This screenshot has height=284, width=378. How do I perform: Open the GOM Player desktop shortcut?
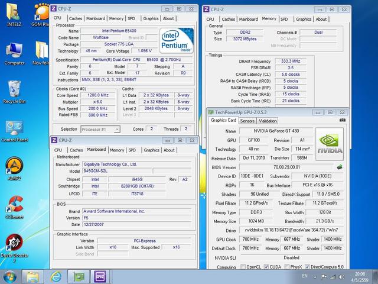pyautogui.click(x=41, y=14)
